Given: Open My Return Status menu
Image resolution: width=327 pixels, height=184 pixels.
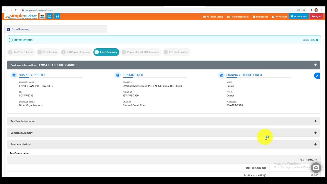Looking at the screenshot, I should (x=213, y=17).
